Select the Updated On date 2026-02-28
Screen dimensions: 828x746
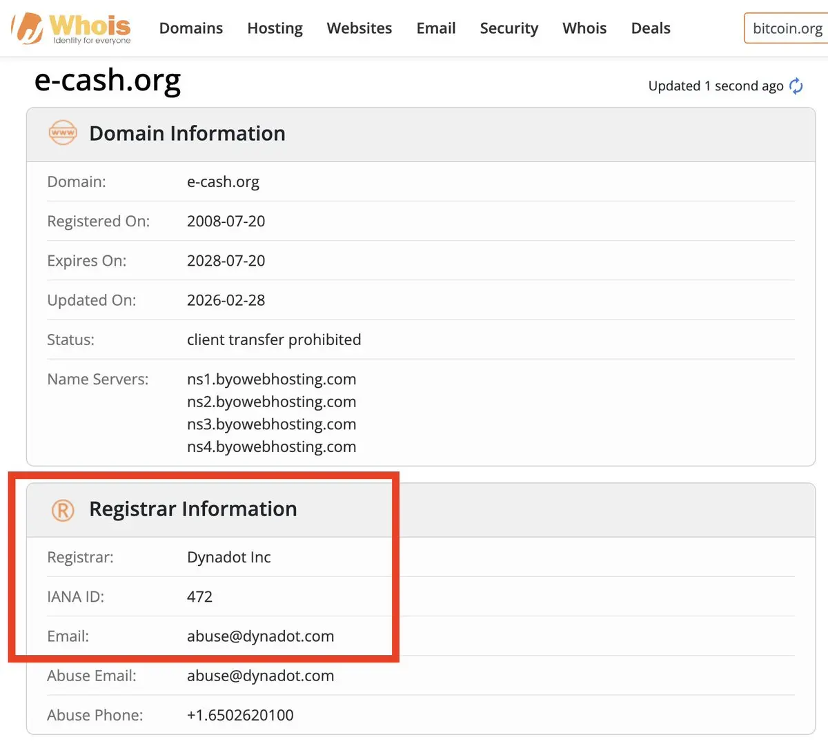(226, 300)
